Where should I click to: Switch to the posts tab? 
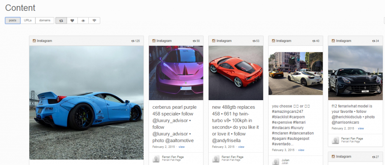[12, 20]
